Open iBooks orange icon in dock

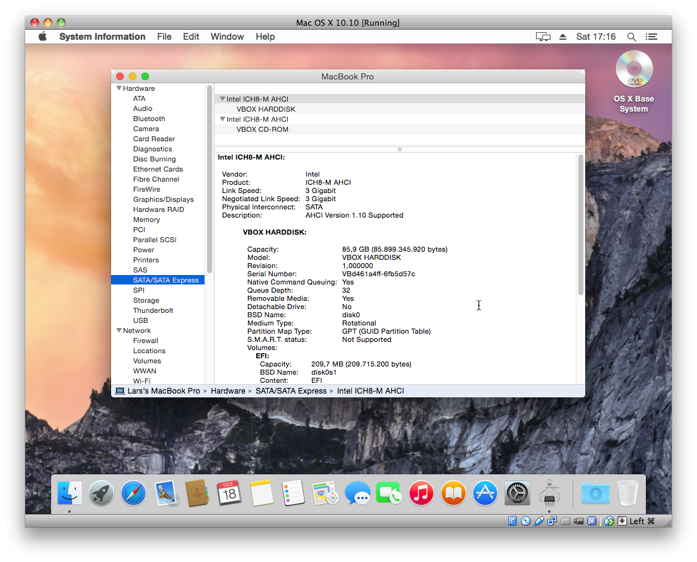(453, 493)
